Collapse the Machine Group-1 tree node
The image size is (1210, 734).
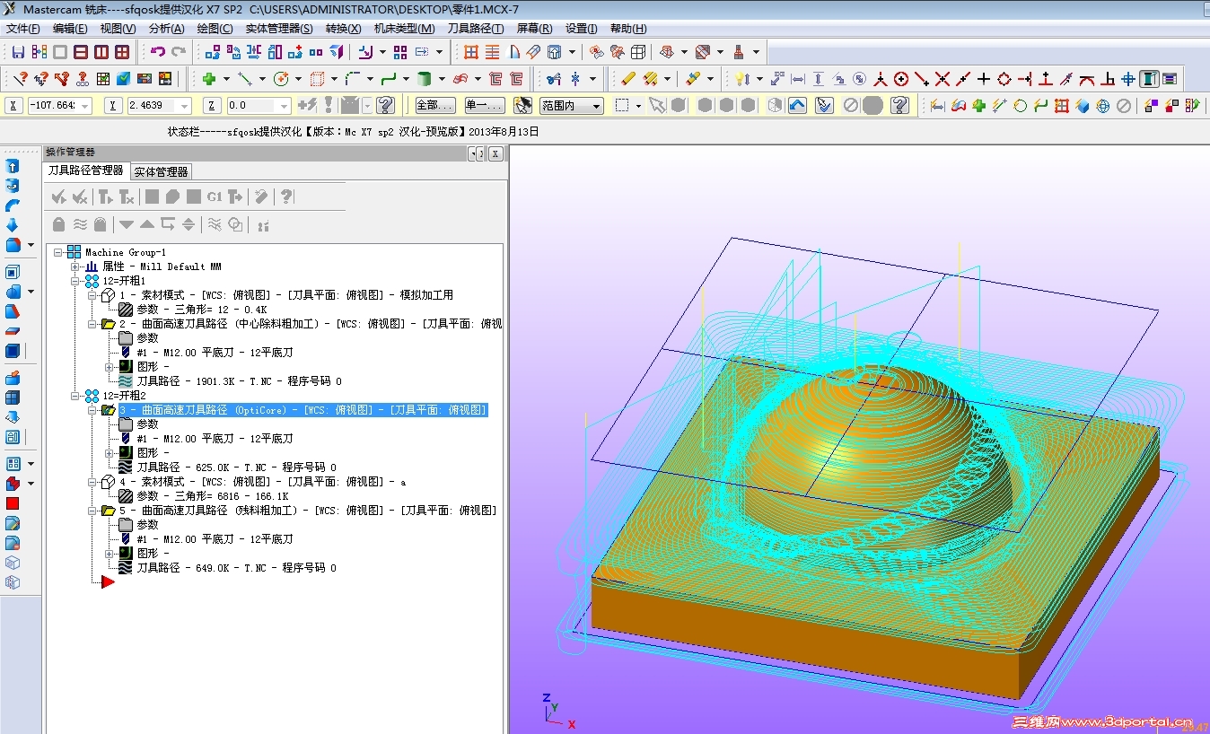(x=59, y=252)
